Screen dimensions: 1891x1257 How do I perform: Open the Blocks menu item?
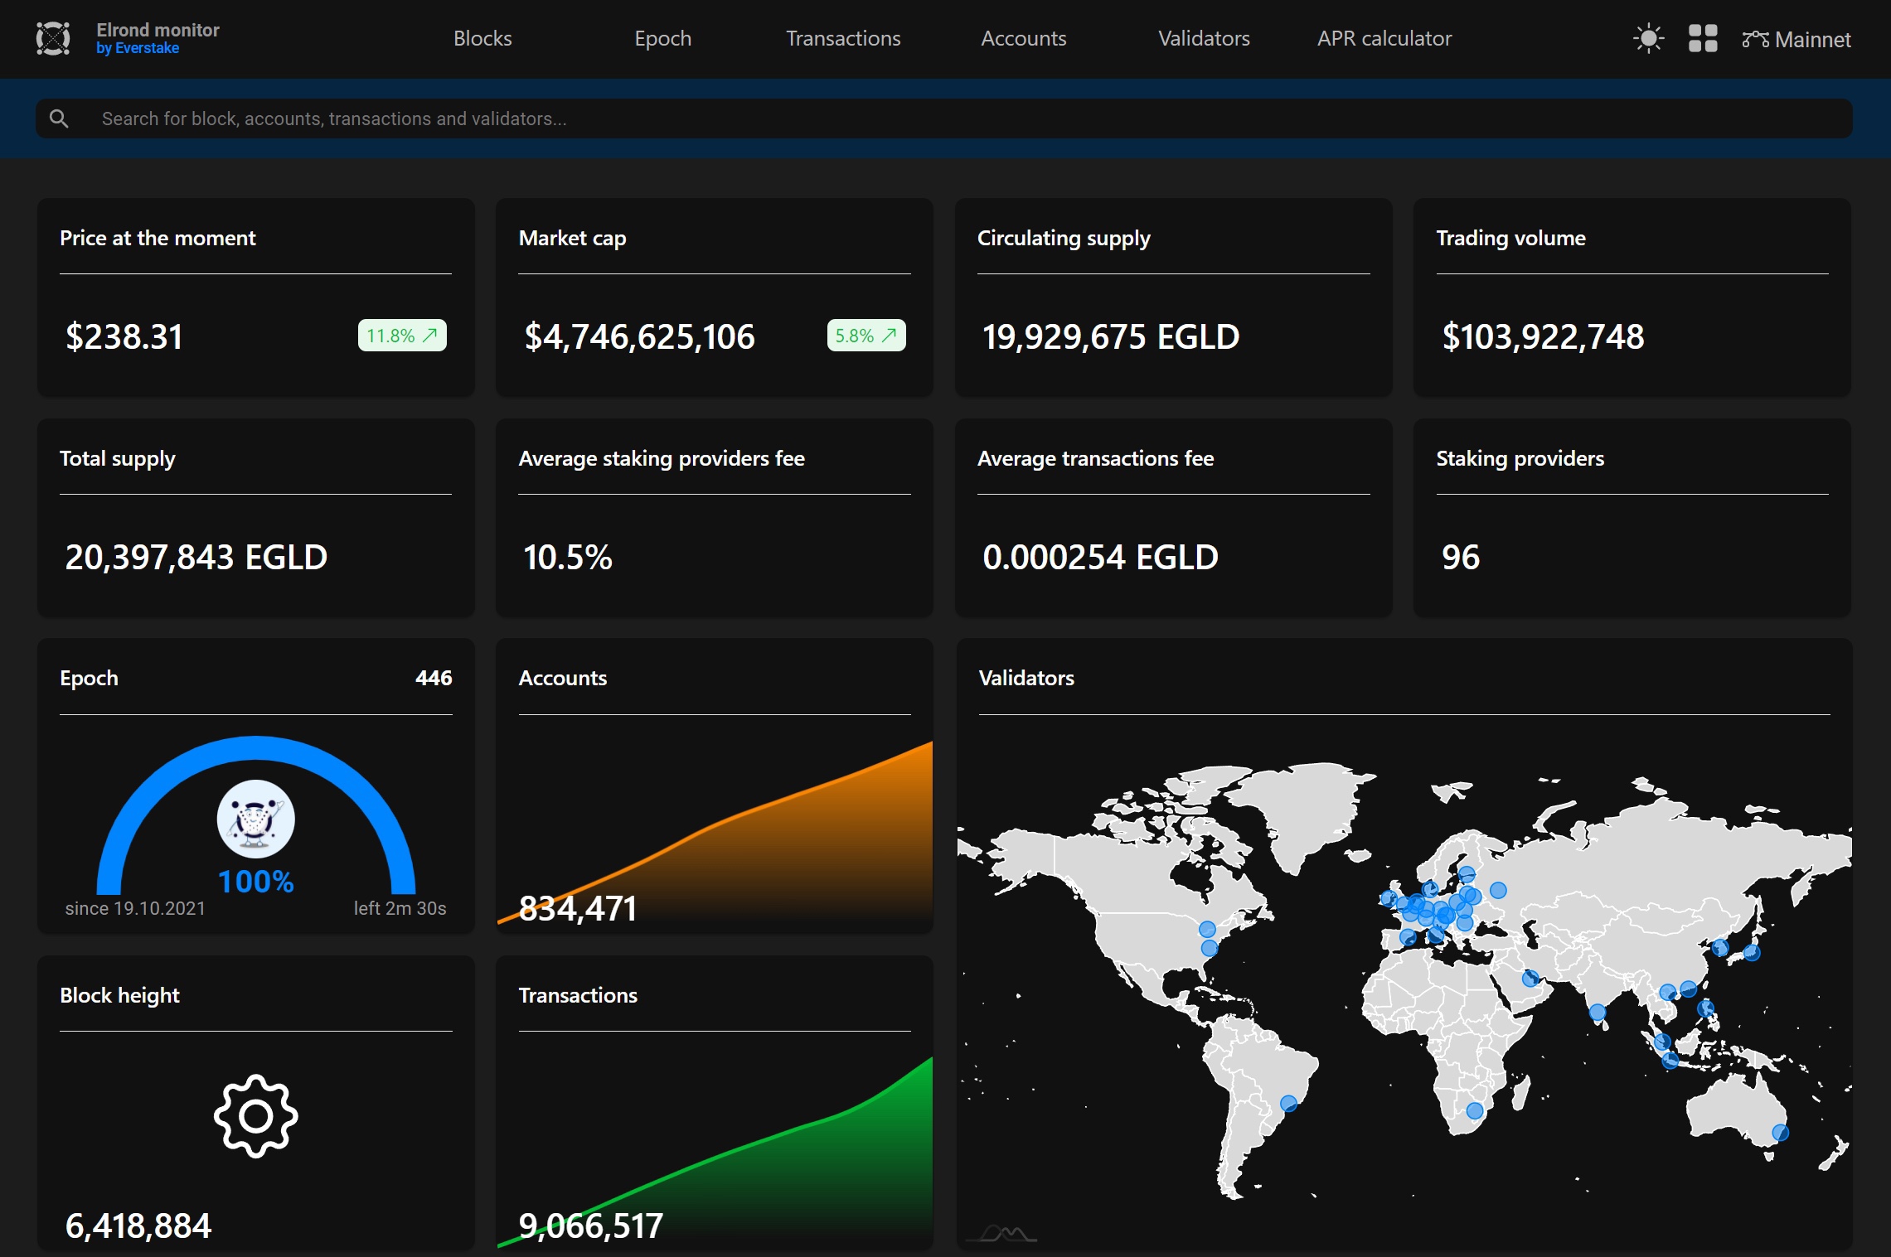pos(482,38)
